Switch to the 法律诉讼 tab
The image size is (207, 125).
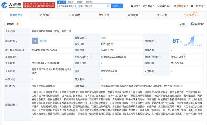pyautogui.click(x=45, y=15)
